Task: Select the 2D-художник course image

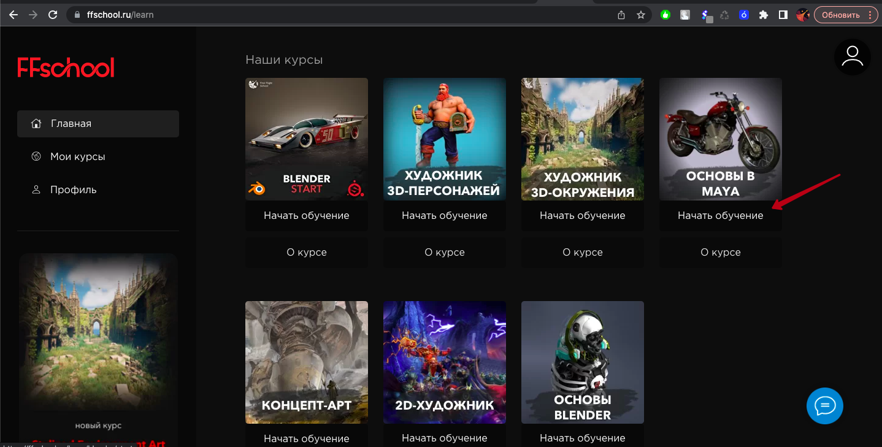Action: point(445,362)
